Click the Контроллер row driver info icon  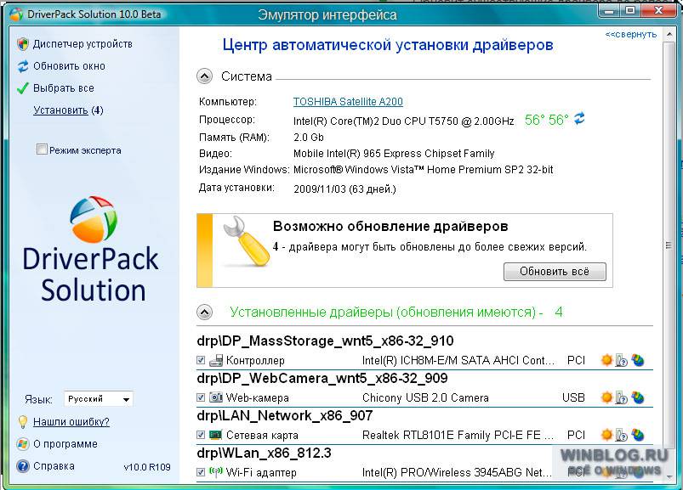622,360
